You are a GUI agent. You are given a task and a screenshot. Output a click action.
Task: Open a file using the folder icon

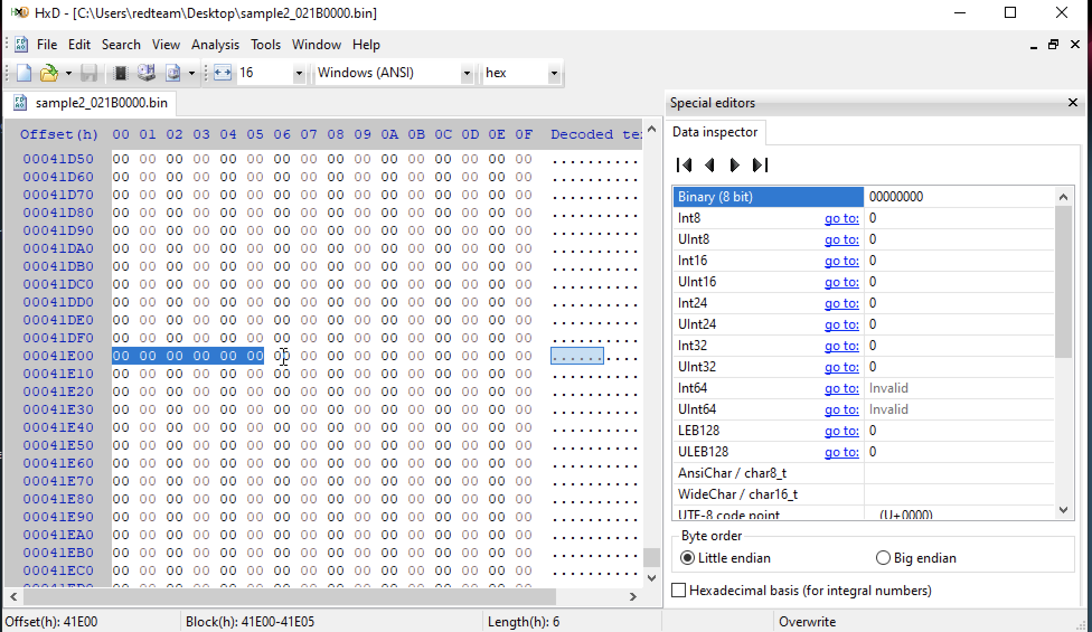pyautogui.click(x=49, y=73)
